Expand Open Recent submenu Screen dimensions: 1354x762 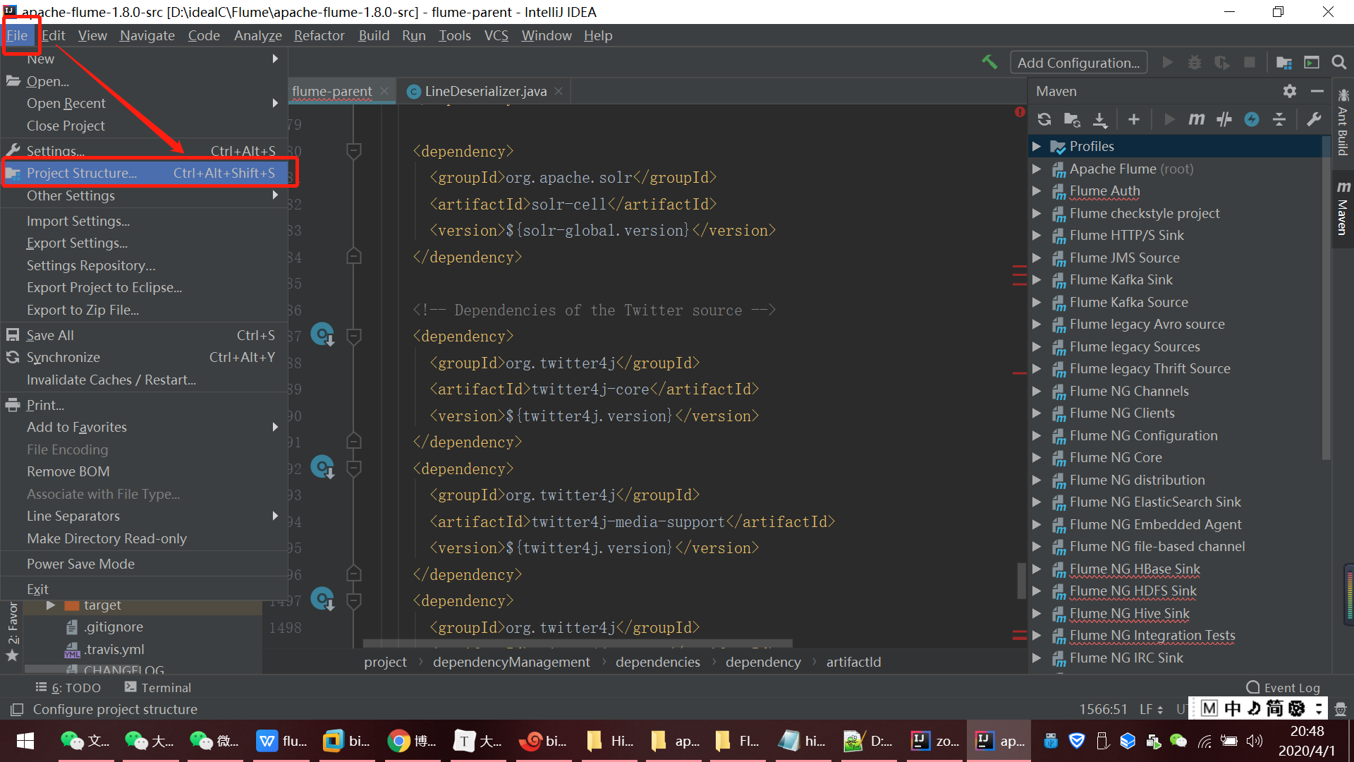(145, 103)
